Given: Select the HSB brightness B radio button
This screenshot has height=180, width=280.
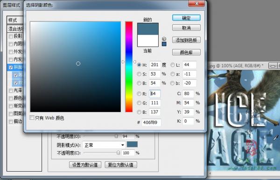Looking at the screenshot, I should (x=139, y=83).
